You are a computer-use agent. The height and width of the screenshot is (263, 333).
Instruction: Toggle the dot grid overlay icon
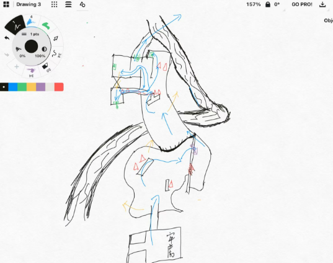click(x=55, y=4)
